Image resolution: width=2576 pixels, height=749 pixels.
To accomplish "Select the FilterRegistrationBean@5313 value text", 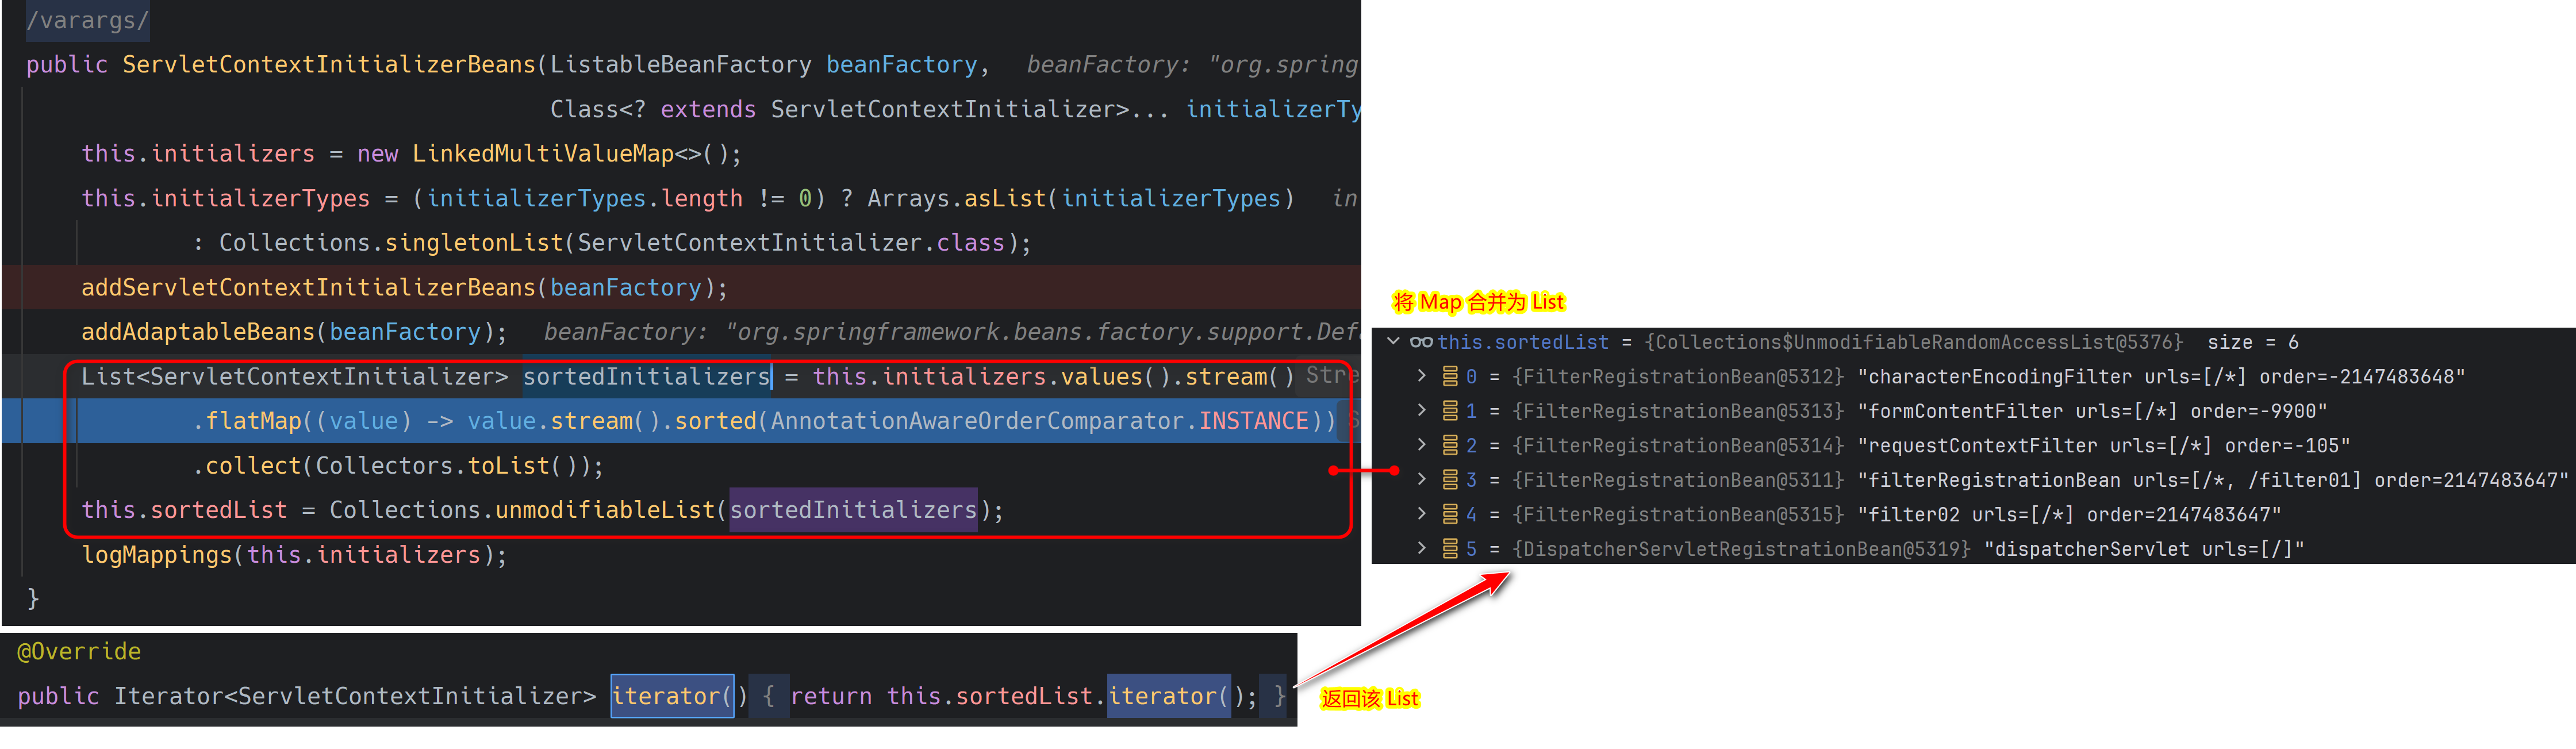I will coord(1678,411).
